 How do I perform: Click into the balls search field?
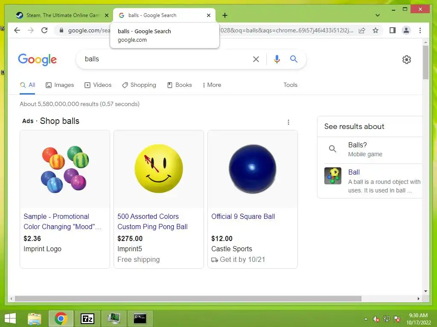click(164, 59)
